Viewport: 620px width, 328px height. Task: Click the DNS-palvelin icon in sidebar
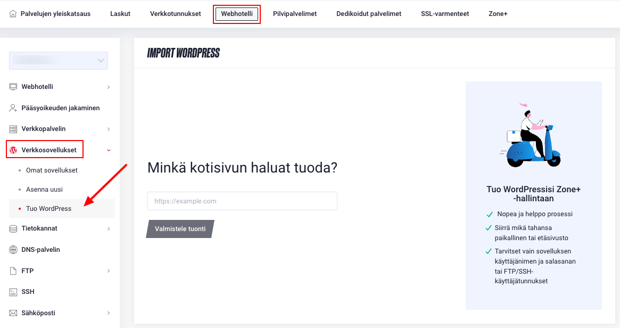[13, 250]
